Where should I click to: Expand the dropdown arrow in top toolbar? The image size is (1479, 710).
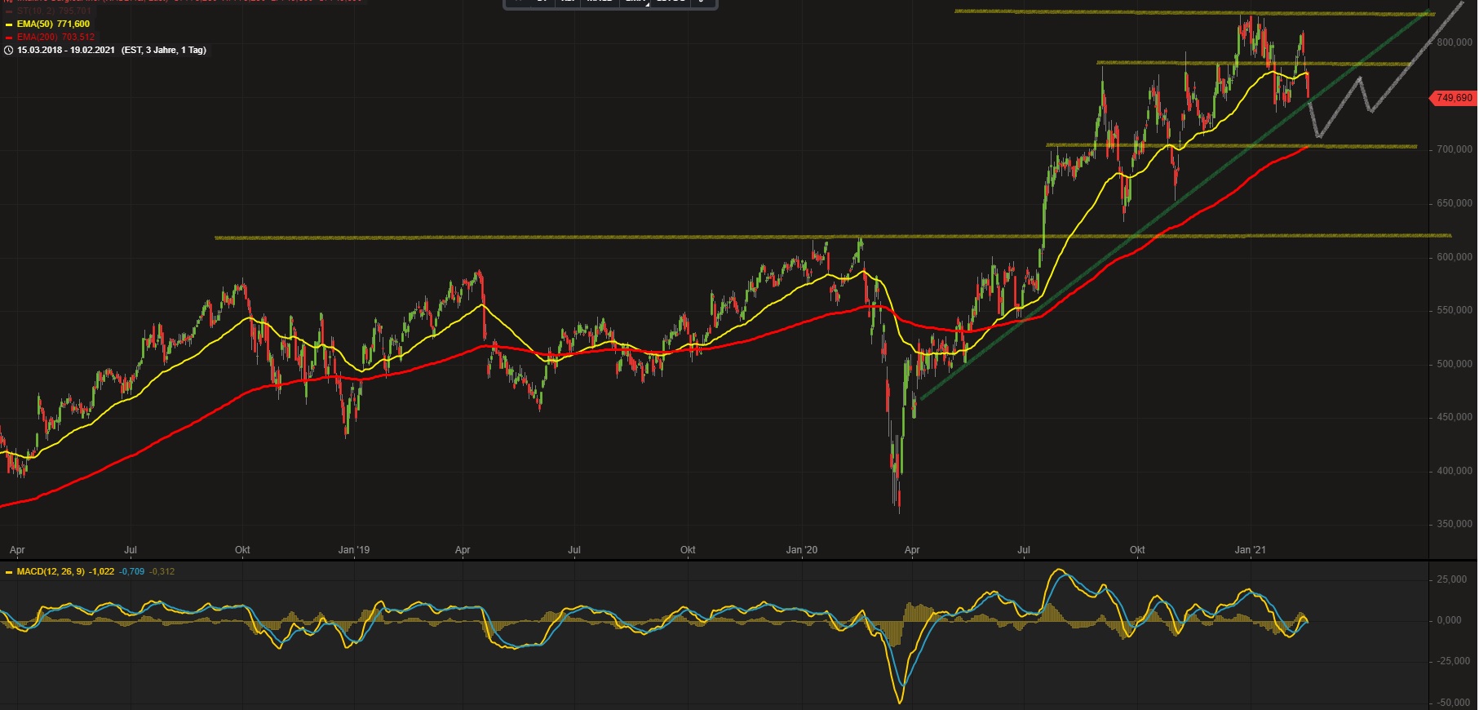702,2
